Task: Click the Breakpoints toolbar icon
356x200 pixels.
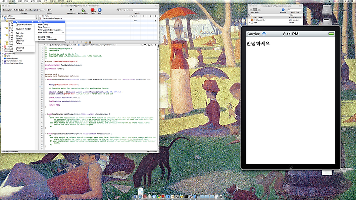Action: point(71,10)
